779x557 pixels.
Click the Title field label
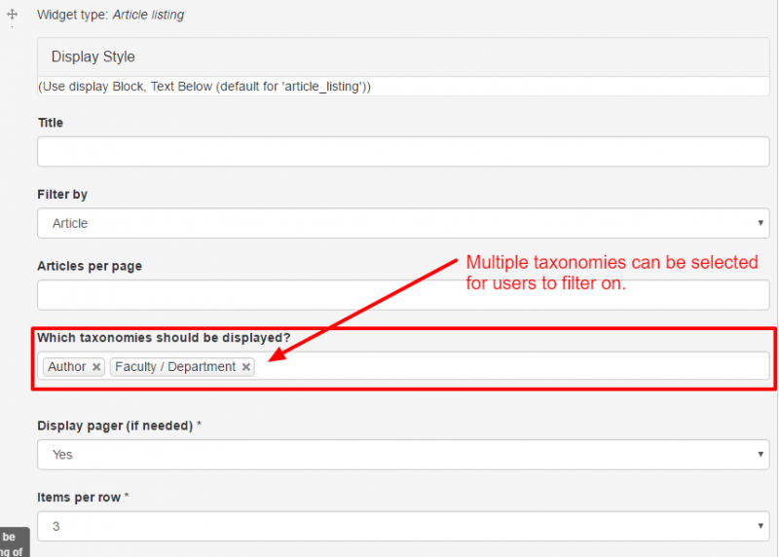[51, 123]
